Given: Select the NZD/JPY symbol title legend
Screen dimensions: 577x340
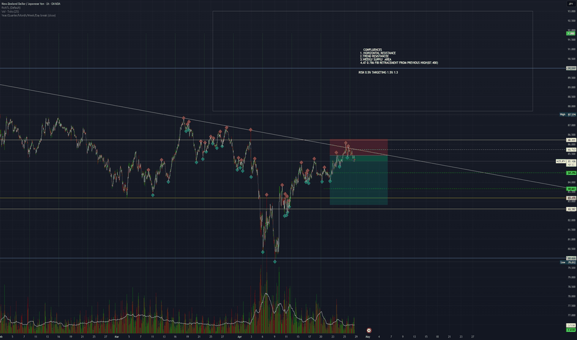Looking at the screenshot, I should 31,4.
